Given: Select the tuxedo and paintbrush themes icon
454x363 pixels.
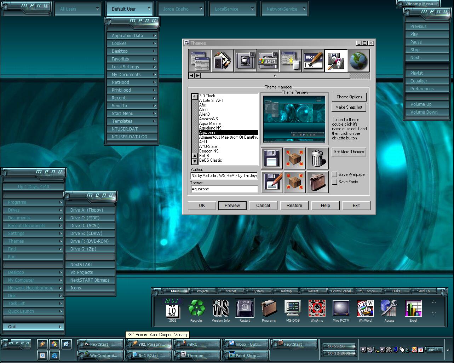Looking at the screenshot, I should tap(335, 61).
